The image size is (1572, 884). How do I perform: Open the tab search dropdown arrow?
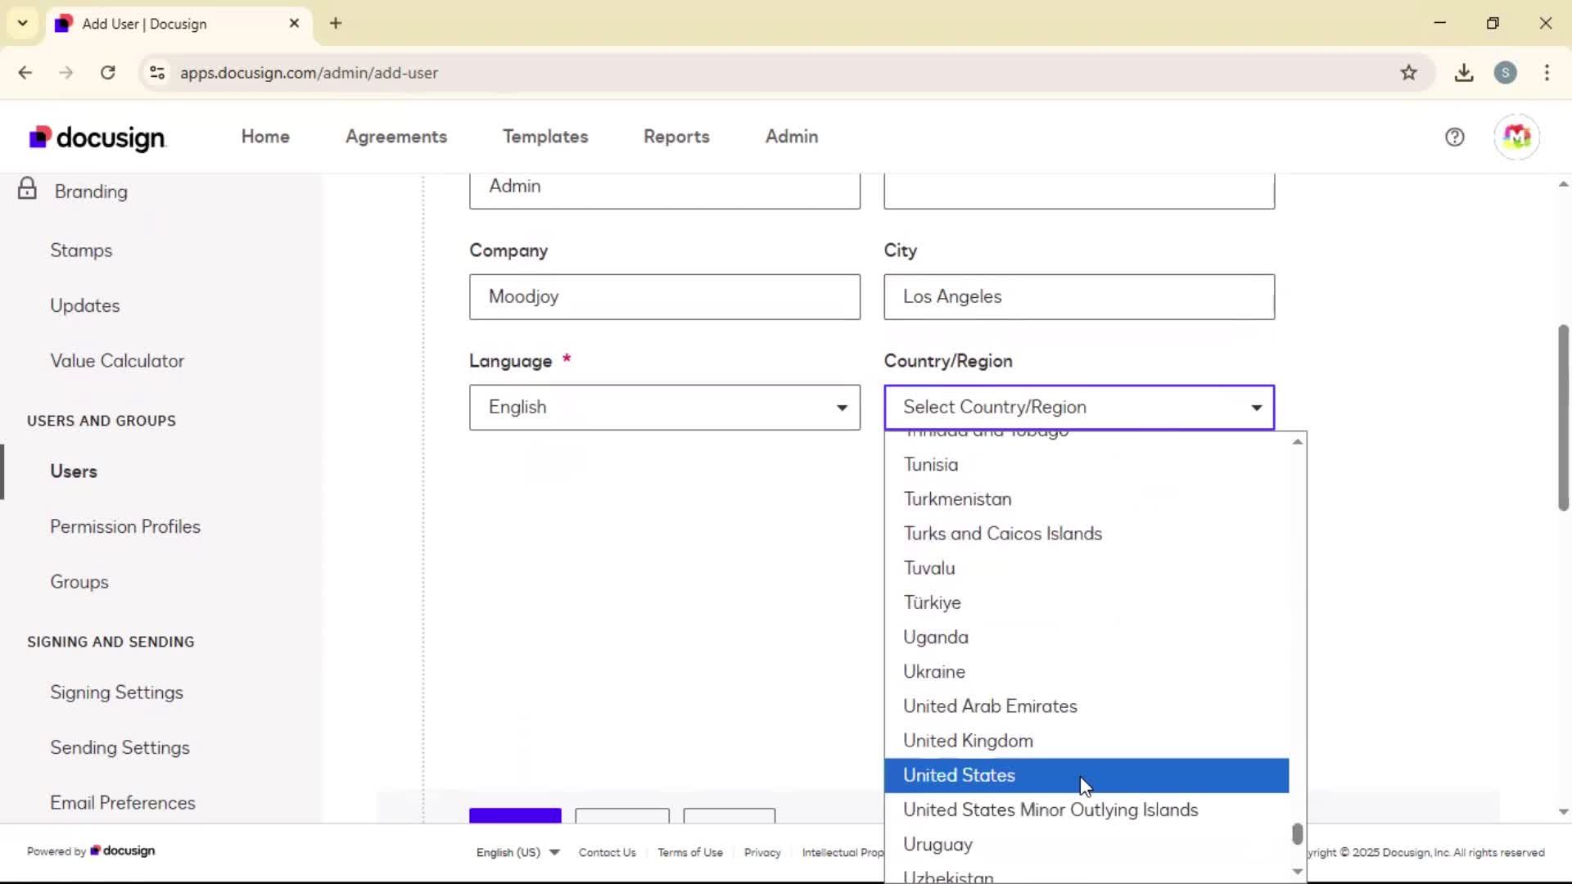pos(23,23)
